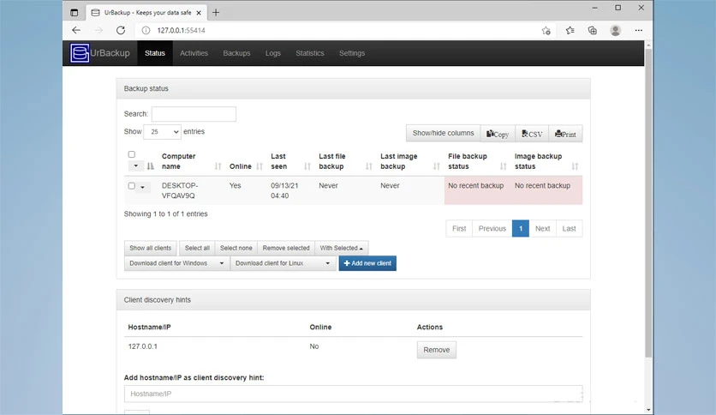Screen dimensions: 716x415
Task: Open the browser Collections icon
Action: (x=593, y=30)
